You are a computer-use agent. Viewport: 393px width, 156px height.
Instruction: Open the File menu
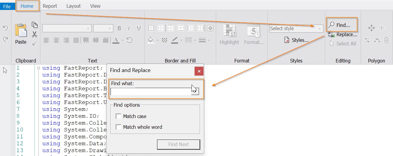click(7, 7)
